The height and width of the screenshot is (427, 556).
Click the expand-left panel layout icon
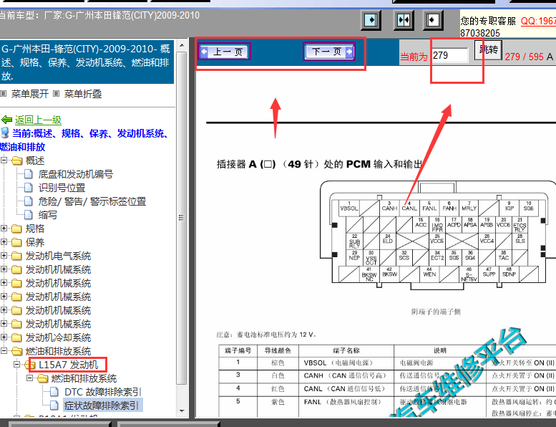tap(433, 20)
